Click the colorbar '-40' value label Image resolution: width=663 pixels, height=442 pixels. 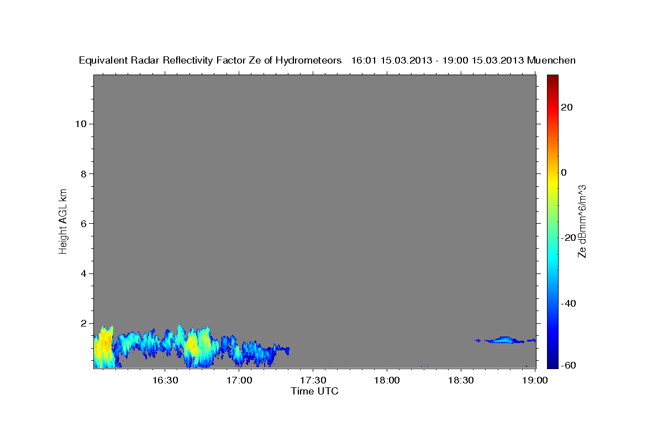pos(569,303)
